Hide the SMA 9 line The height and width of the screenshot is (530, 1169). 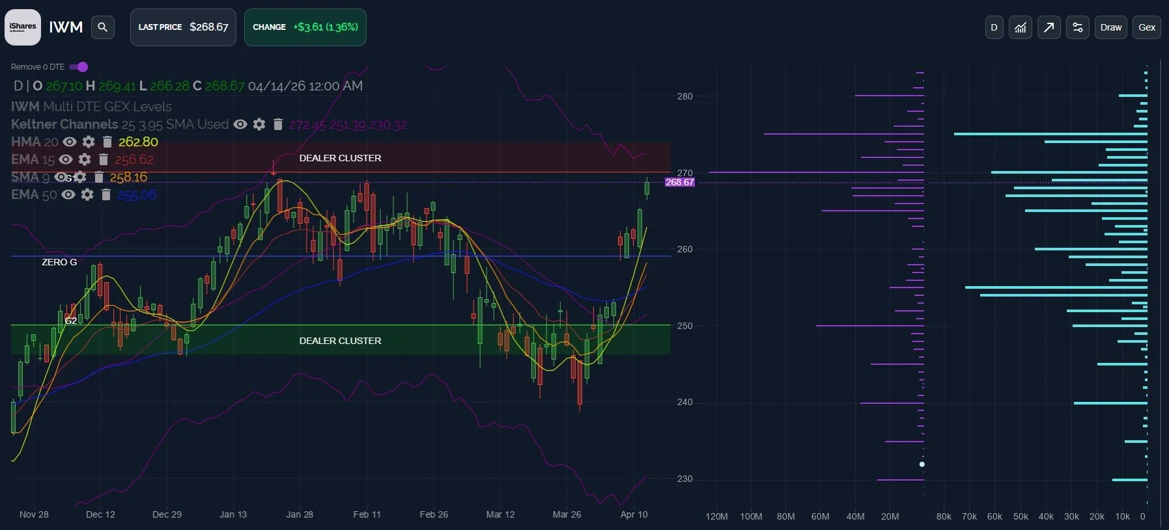pyautogui.click(x=61, y=177)
